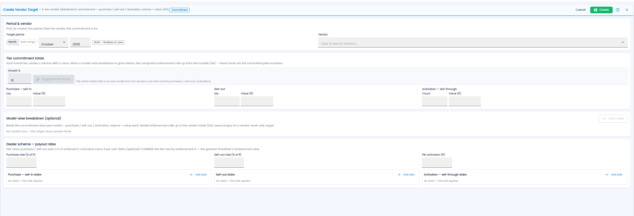634x216 pixels.
Task: Click Activation sell-through Value field
Action: pos(465,101)
